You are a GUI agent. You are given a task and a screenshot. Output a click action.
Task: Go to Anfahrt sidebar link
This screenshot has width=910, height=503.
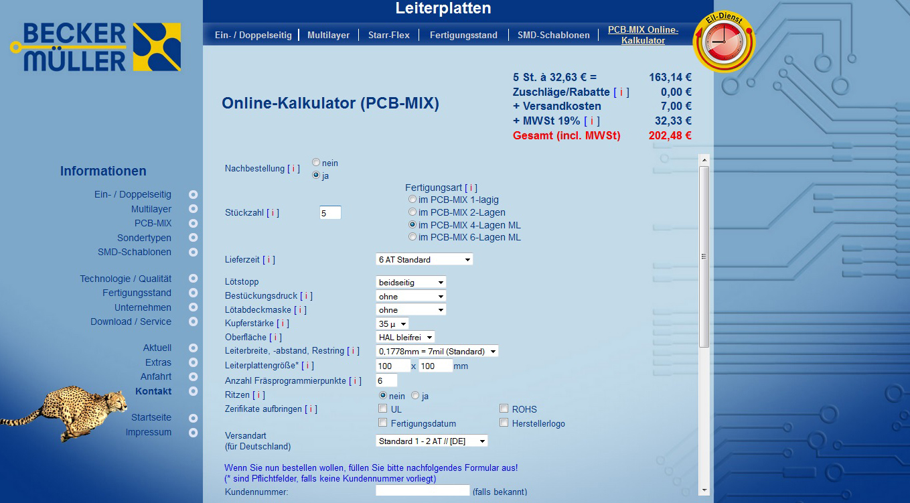coord(156,376)
